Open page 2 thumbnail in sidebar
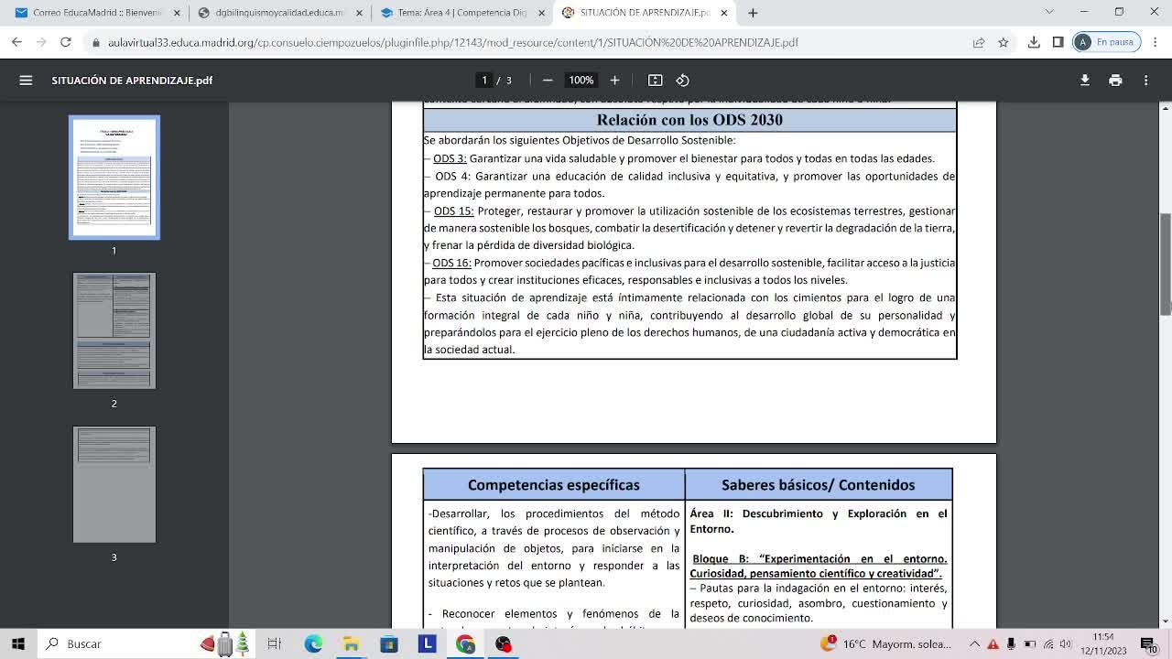1172x659 pixels. click(x=114, y=330)
